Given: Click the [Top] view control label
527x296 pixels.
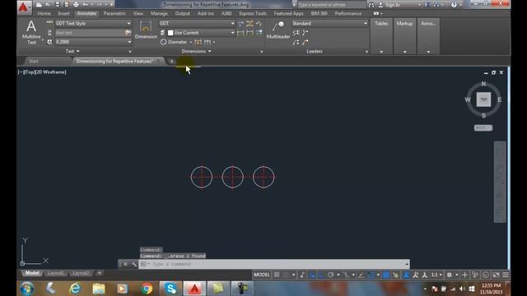Looking at the screenshot, I should (29, 72).
